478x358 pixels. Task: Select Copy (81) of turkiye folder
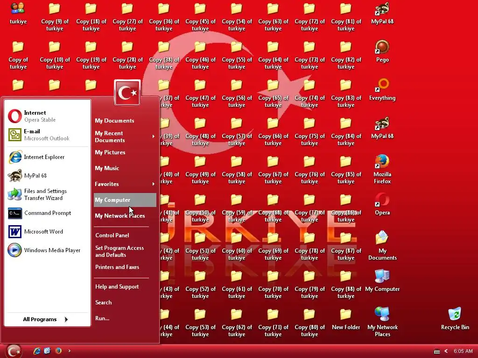tap(346, 17)
